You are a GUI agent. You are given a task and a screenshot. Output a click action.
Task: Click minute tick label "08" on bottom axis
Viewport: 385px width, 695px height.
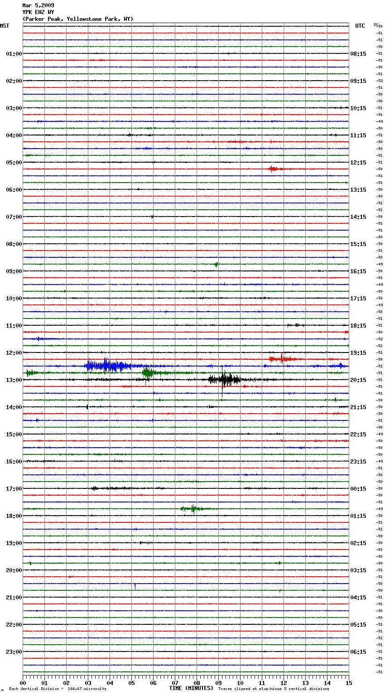coord(197,683)
